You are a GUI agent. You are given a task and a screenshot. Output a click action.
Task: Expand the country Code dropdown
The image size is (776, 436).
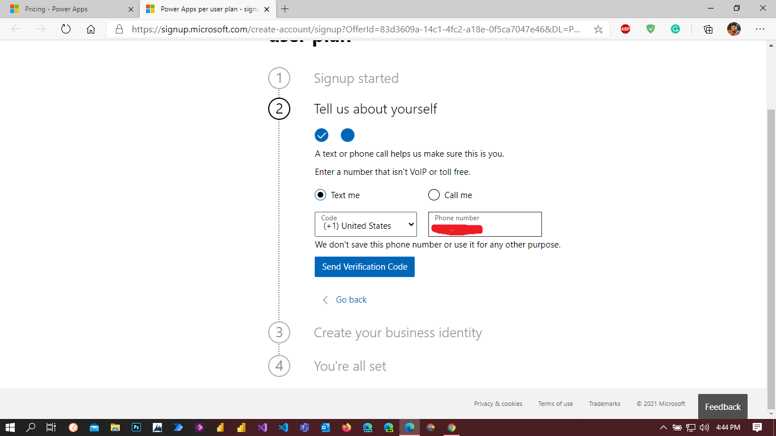365,224
